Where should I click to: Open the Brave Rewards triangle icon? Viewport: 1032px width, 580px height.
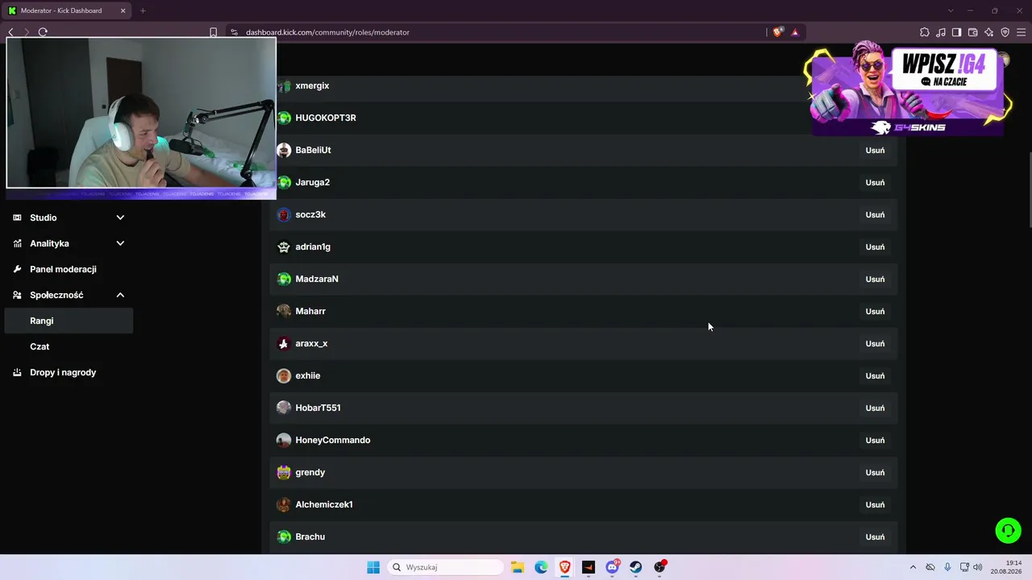pyautogui.click(x=795, y=32)
